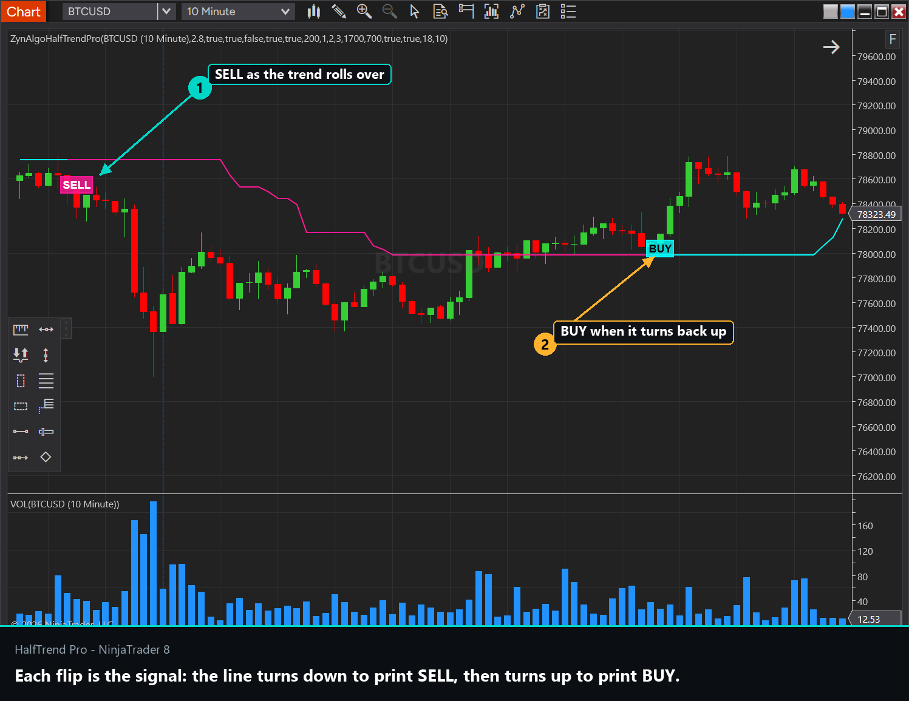The height and width of the screenshot is (701, 909).
Task: Click the ZynAlgoHalfTrendPro indicator label
Action: tap(229, 38)
